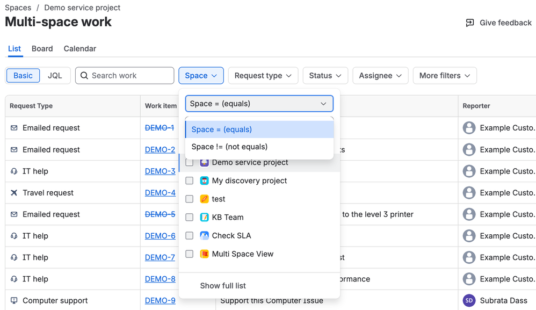536x310 pixels.
Task: Click the Check SLA space icon
Action: (204, 235)
